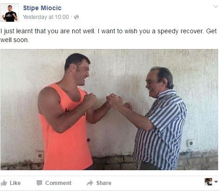This screenshot has width=220, height=191.
Task: Click the Like text label
Action: tap(15, 183)
